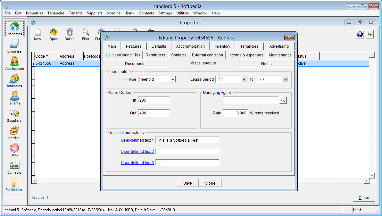Click the Delete trash can icon

(x=70, y=34)
